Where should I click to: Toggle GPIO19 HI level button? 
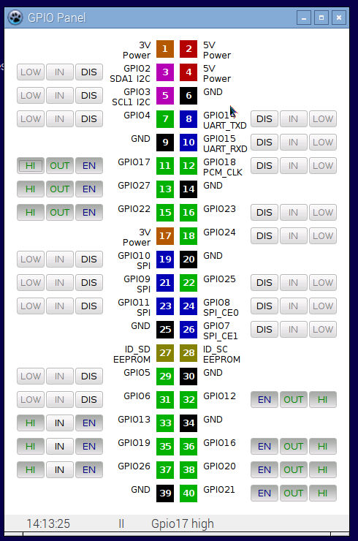31,447
